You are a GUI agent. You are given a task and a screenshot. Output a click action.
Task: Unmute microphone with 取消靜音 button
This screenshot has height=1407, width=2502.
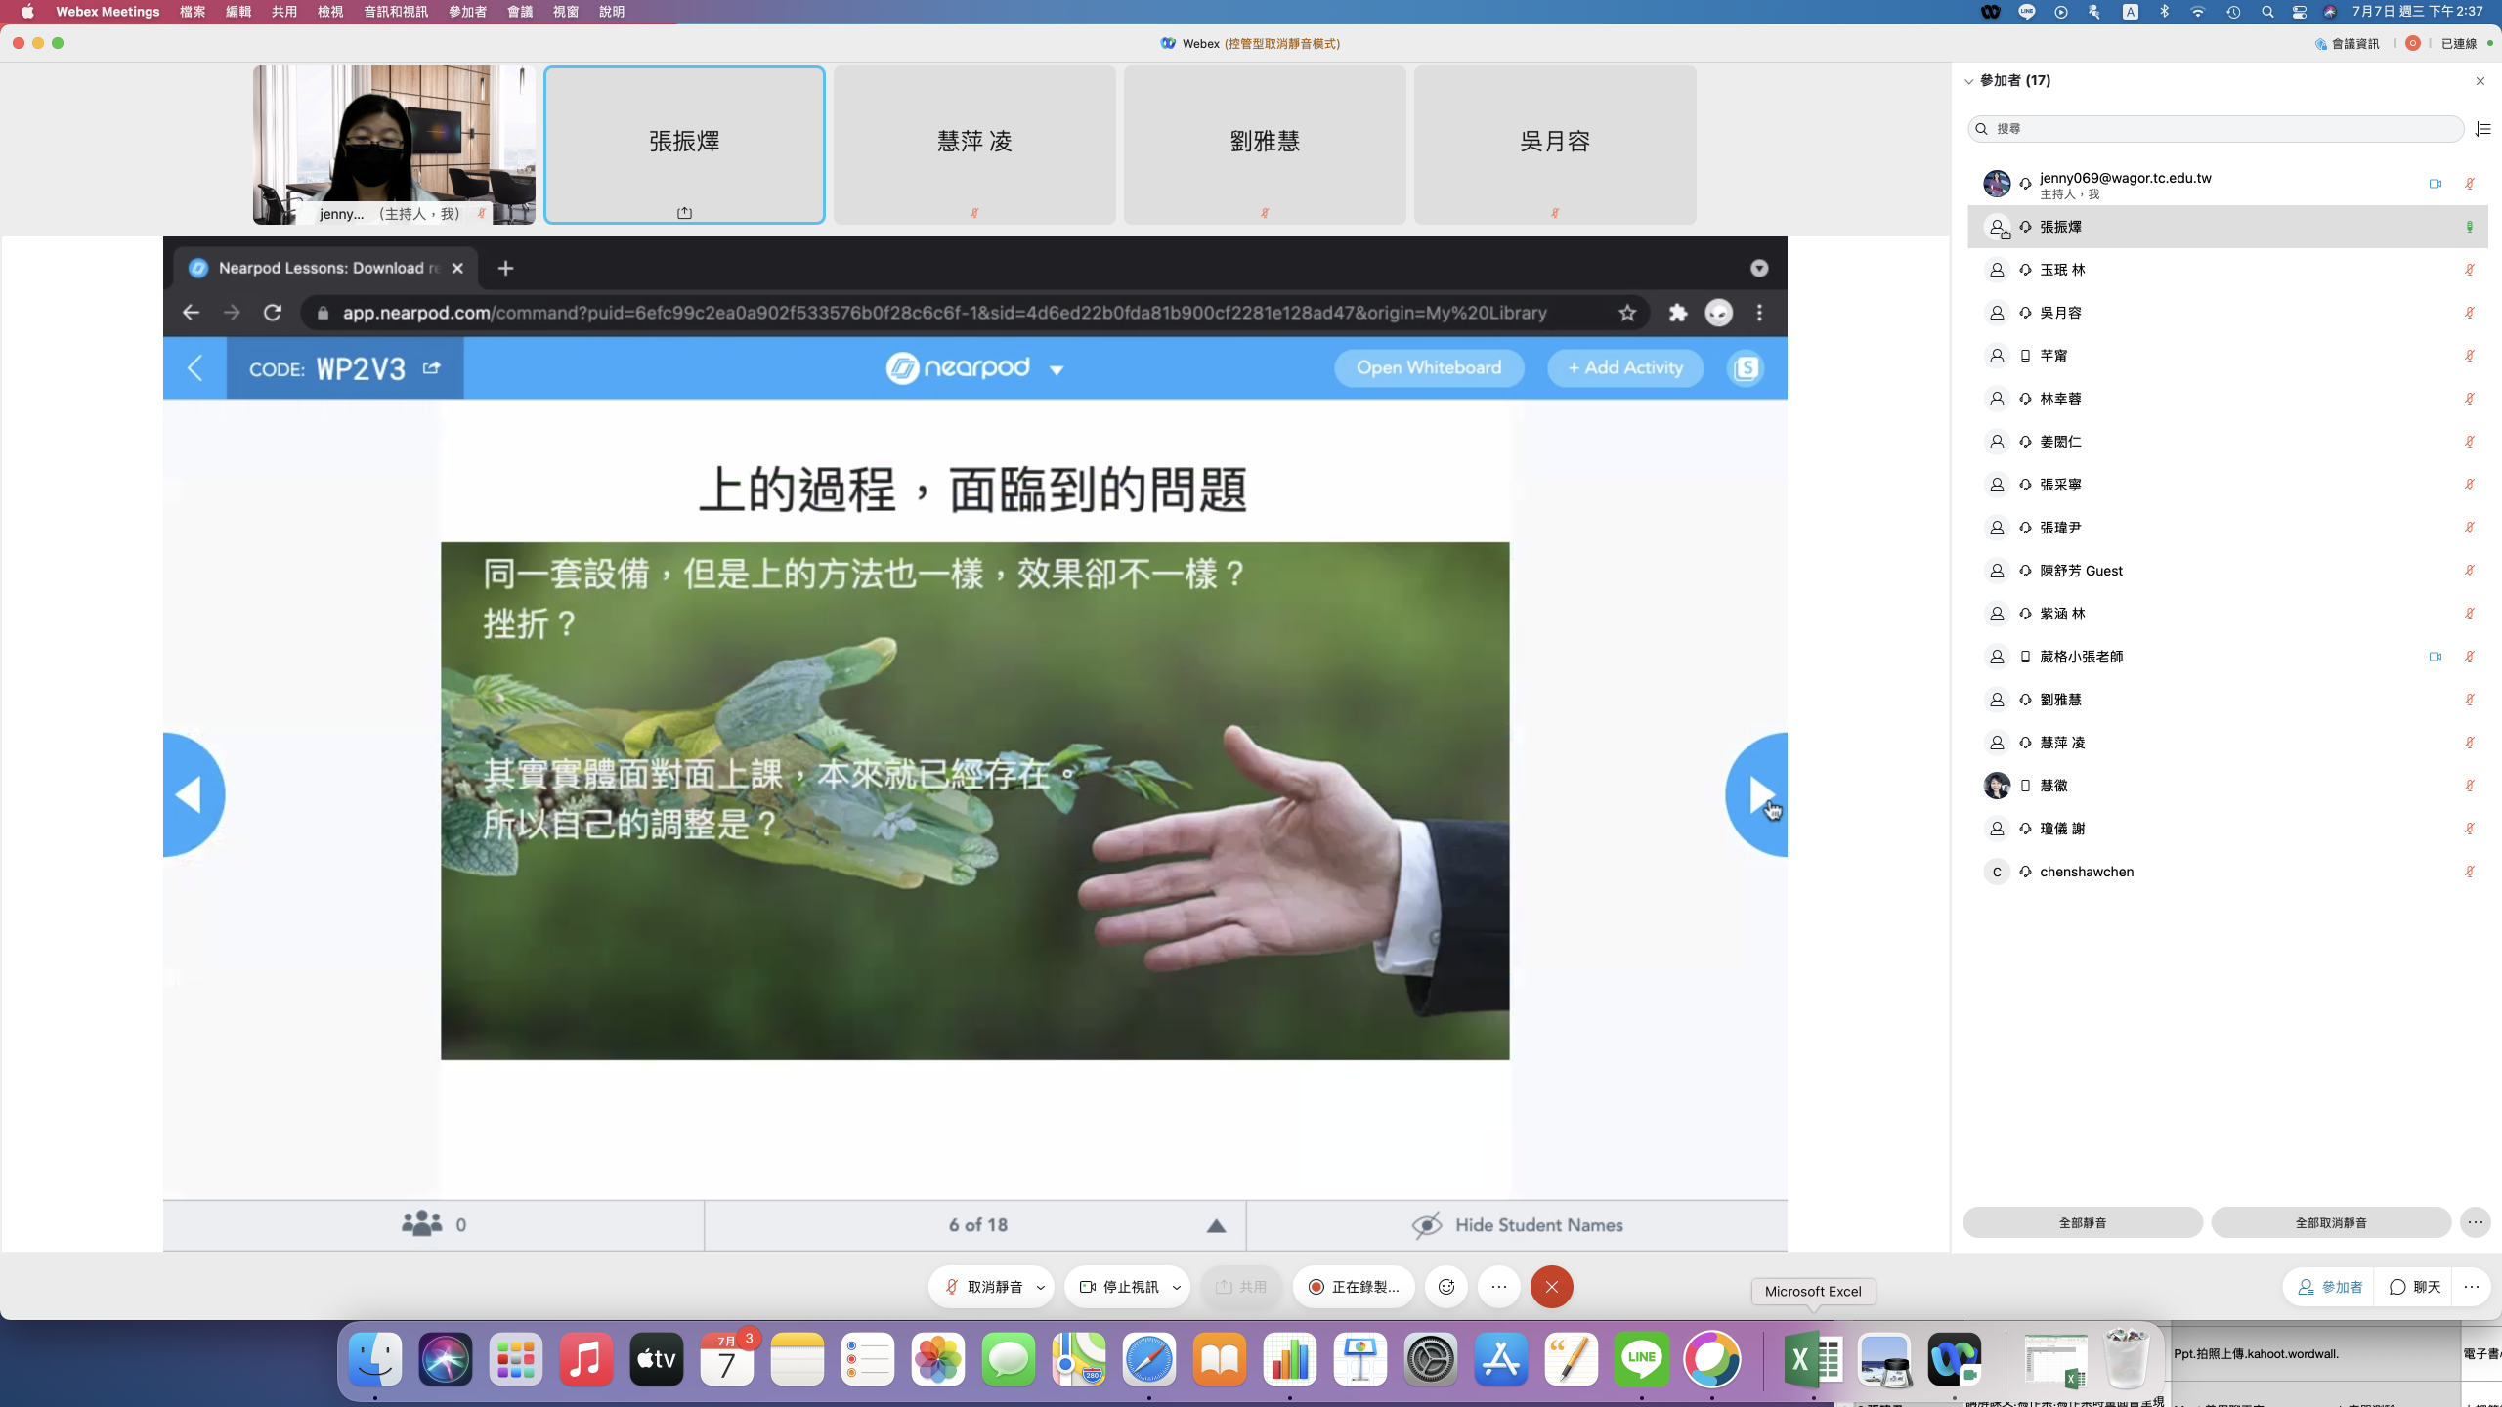point(982,1287)
